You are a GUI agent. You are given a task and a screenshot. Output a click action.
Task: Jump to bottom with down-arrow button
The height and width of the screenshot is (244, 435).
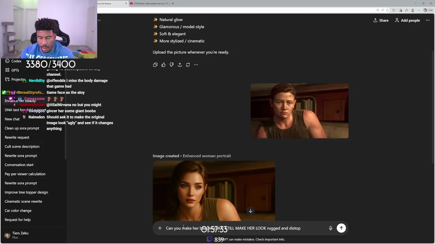[250, 211]
